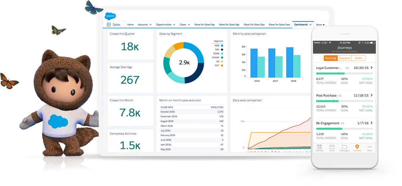402x186 pixels.
Task: Click the 1.5K Completed Activities value
Action: click(130, 145)
